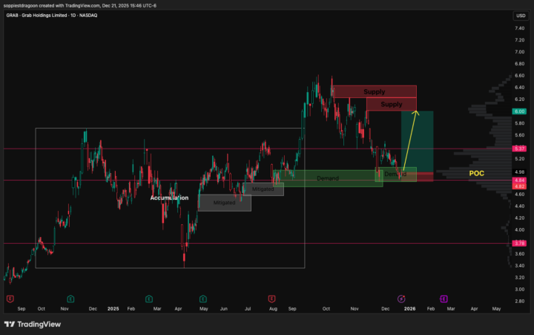The height and width of the screenshot is (335, 534).
Task: Click the 2026 year label on time axis
Action: click(409, 308)
